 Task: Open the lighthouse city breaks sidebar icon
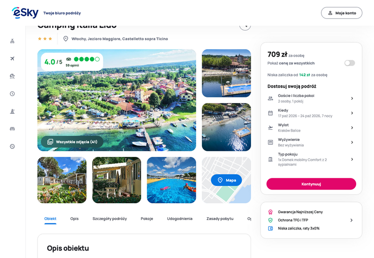[x=13, y=111]
